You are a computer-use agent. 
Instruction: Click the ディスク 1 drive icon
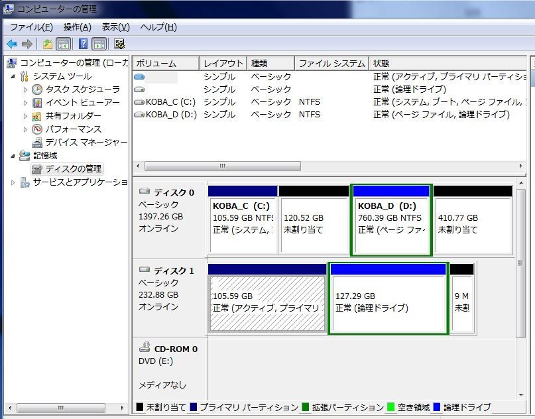coord(145,270)
